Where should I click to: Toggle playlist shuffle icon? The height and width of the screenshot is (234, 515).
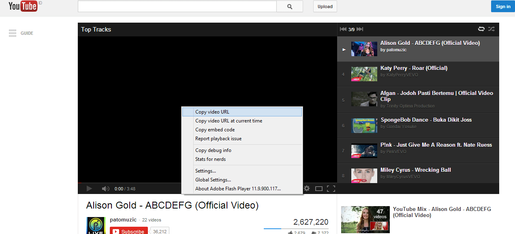pyautogui.click(x=491, y=29)
